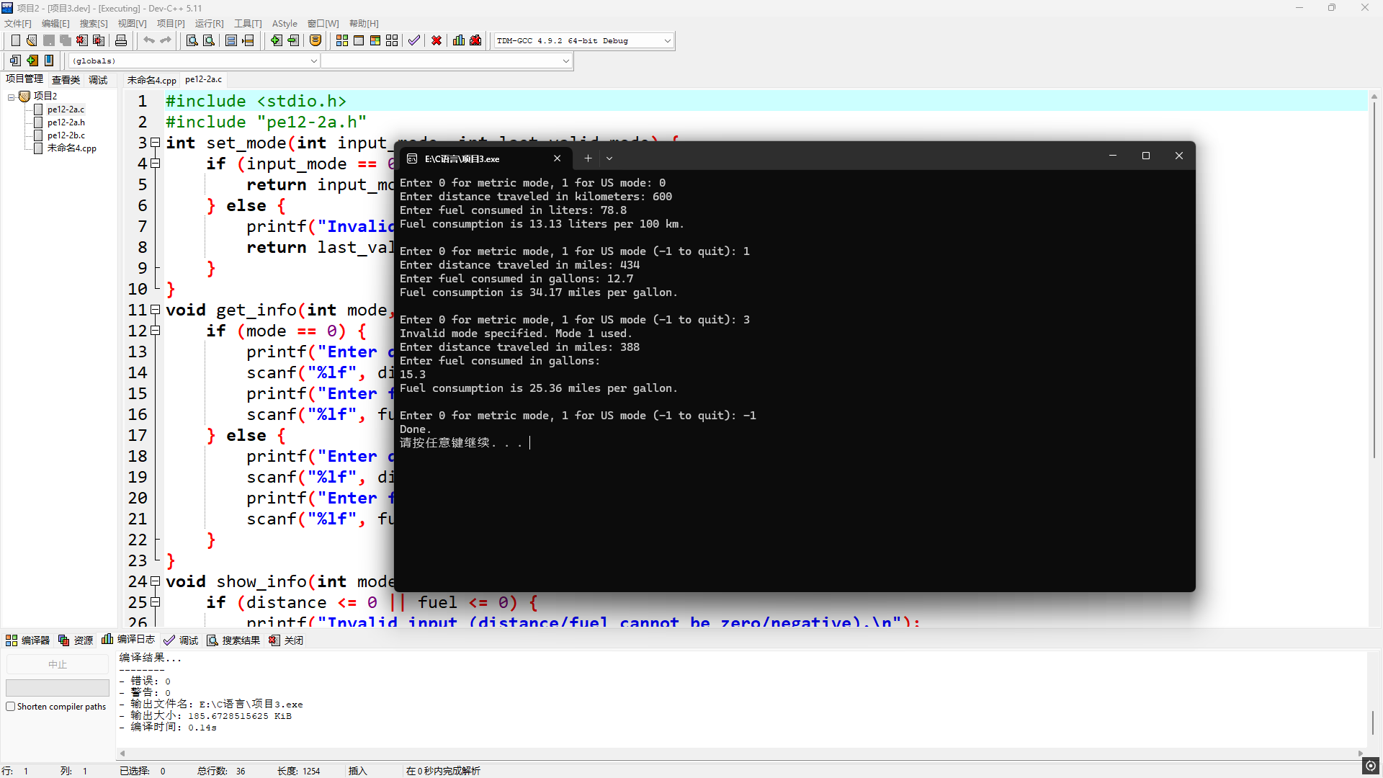1383x778 pixels.
Task: Open new tab in console window
Action: (x=588, y=158)
